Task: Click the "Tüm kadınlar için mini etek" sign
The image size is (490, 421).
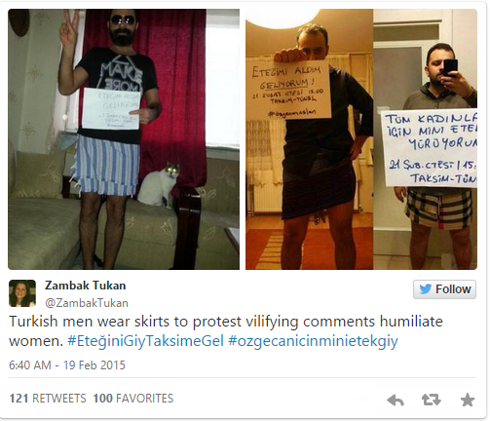Action: [x=429, y=148]
